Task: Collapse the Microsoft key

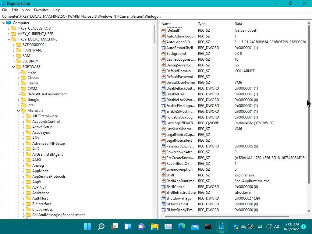Action: [x=18, y=111]
